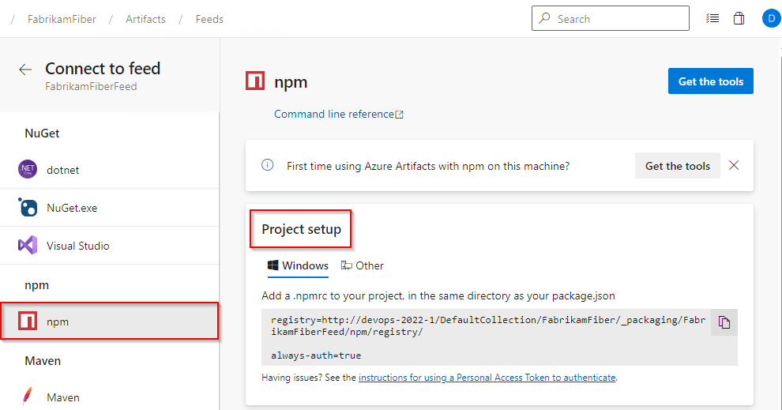Switch to the Windows tab

(x=299, y=266)
